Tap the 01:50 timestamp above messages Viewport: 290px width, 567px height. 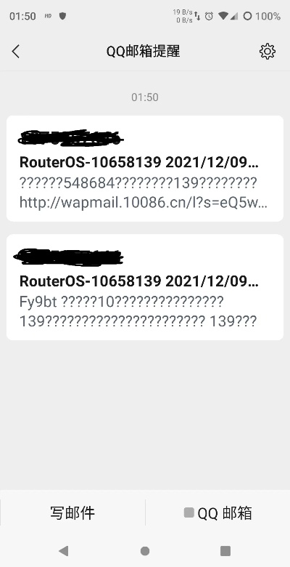coord(145,97)
